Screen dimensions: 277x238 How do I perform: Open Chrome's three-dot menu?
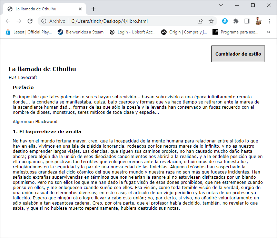[269, 21]
